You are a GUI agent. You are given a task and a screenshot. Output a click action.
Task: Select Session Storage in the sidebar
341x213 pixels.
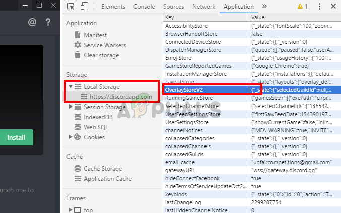[105, 106]
